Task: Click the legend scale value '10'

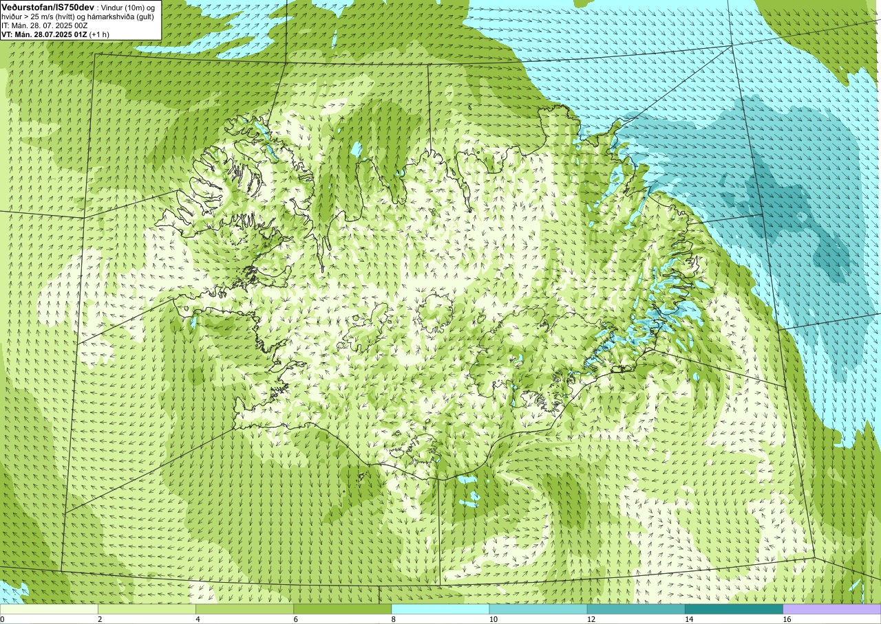Action: tap(493, 619)
